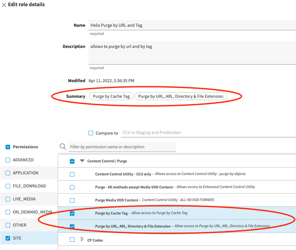Uncheck Purge by URL, ARL, Directory permission

coord(72,226)
